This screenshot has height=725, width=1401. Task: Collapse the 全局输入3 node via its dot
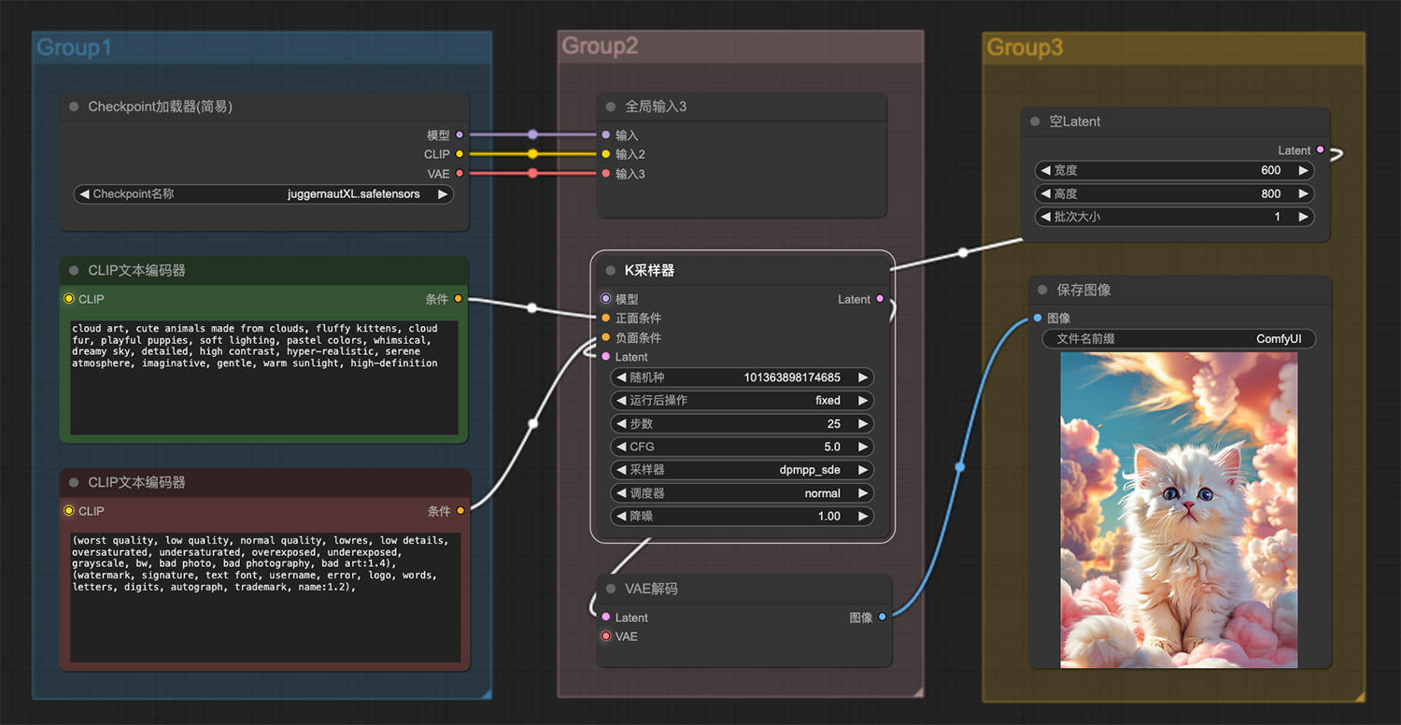[x=611, y=107]
